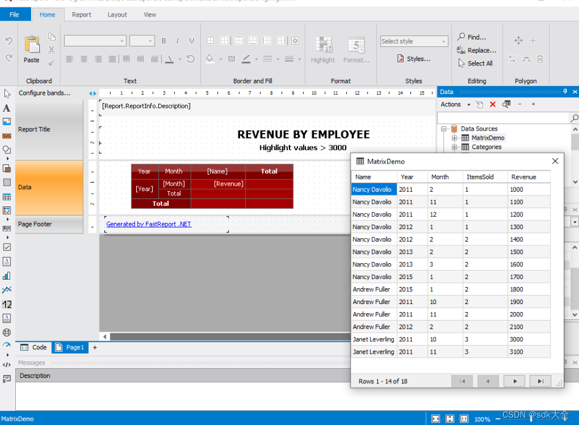579x425 pixels.
Task: Expand the MatrixDemo data source node
Action: coord(454,137)
